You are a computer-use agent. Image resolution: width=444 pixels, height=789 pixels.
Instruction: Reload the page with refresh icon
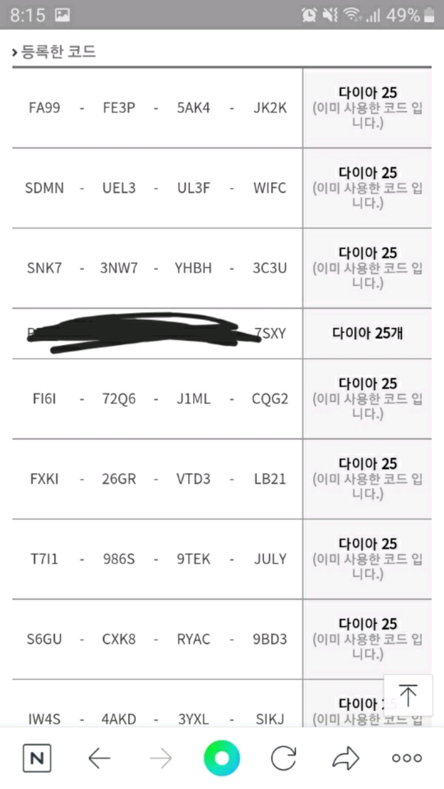pos(284,758)
